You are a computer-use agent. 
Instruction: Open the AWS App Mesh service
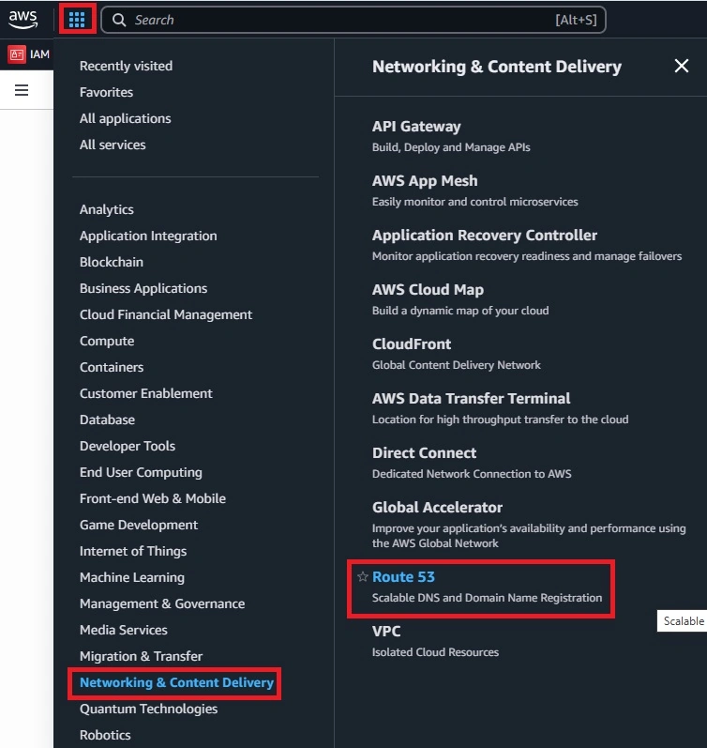click(x=425, y=180)
